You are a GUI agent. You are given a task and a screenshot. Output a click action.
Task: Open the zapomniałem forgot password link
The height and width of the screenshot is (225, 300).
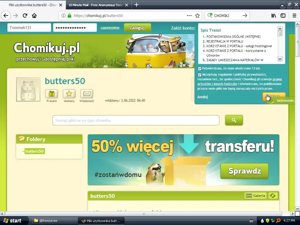pyautogui.click(x=110, y=28)
